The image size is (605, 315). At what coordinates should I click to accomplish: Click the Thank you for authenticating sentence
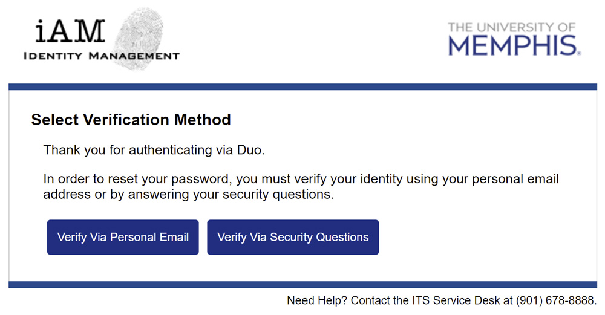pyautogui.click(x=154, y=150)
